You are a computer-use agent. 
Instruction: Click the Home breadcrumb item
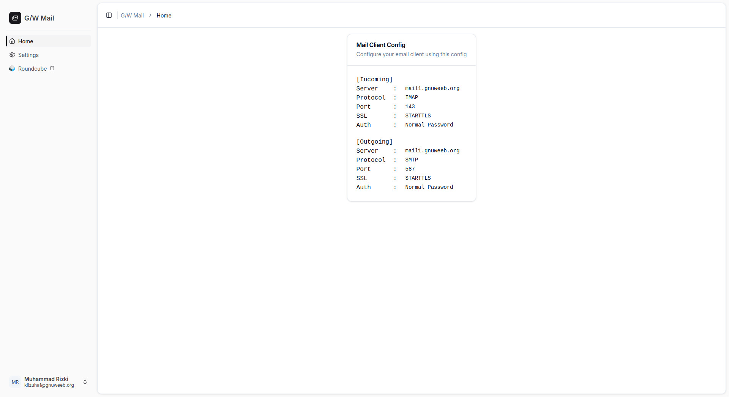pyautogui.click(x=164, y=15)
